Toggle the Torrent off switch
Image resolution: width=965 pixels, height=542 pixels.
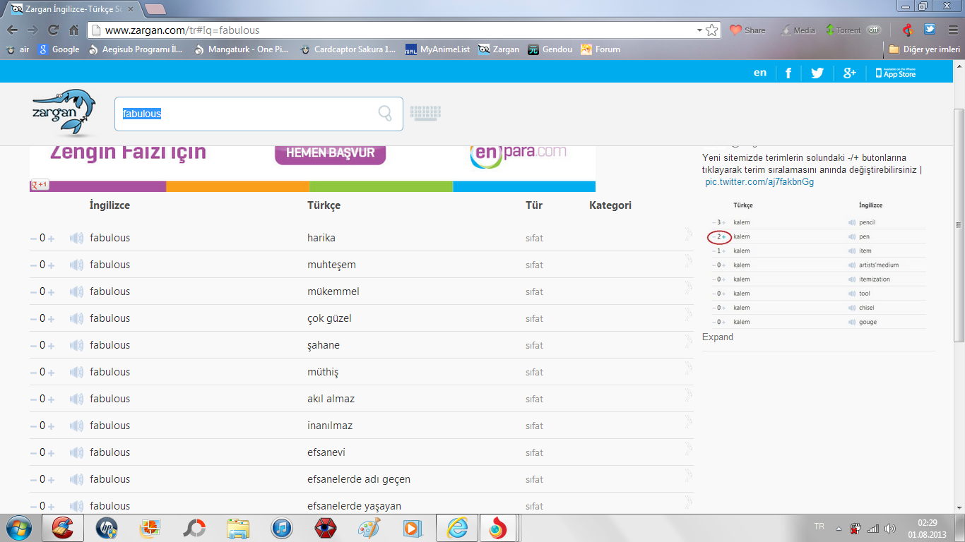tap(874, 30)
